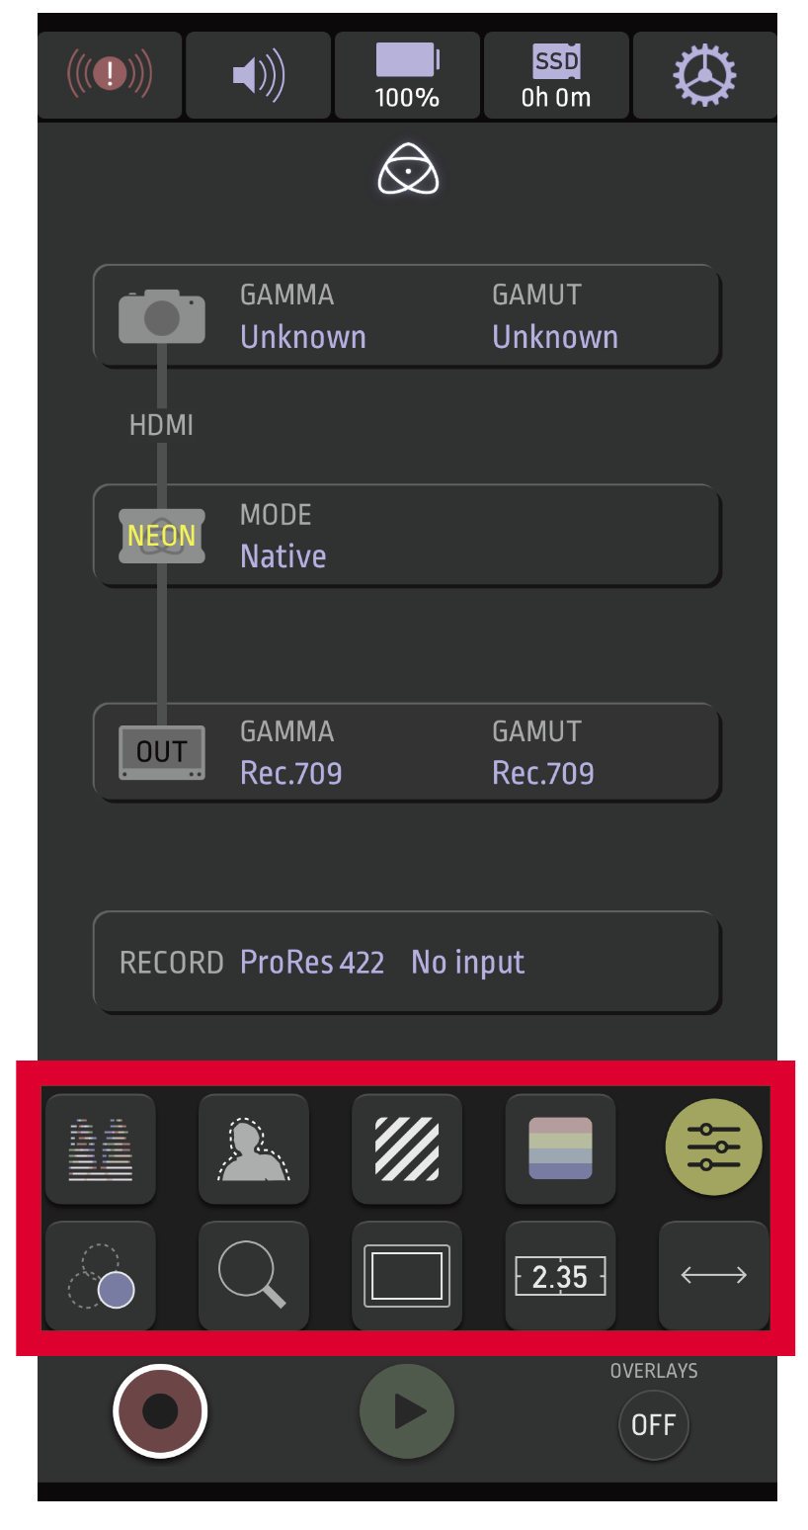Viewport: 808px width, 1530px height.
Task: Open the settings gear menu
Action: pyautogui.click(x=704, y=75)
